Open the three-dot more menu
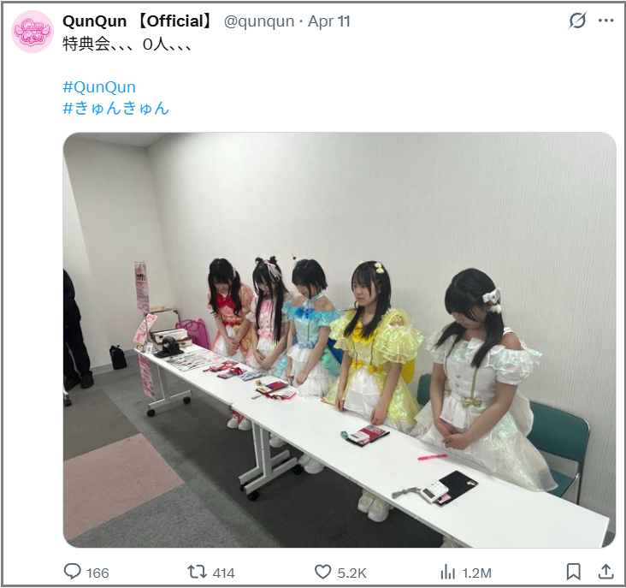Screen dimensions: 626x588 pyautogui.click(x=605, y=21)
